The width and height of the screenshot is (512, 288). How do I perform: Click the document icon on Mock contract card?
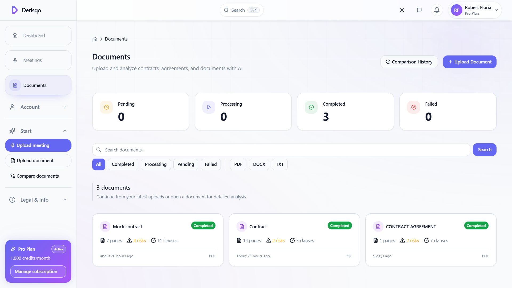coord(105,226)
